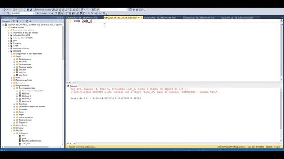Viewport: 284px width, 159px height.
Task: Select the dbo.Ludo_4 stored procedure
Action: (26, 101)
